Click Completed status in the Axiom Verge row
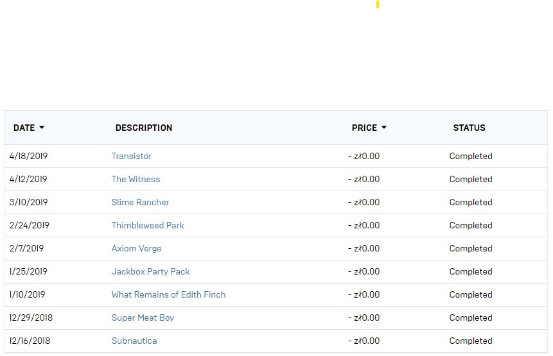This screenshot has width=553, height=356. pos(471,249)
